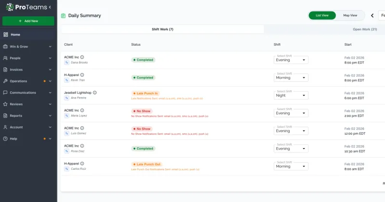Click the Operations wrench icon
The width and height of the screenshot is (385, 202).
pyautogui.click(x=5, y=81)
